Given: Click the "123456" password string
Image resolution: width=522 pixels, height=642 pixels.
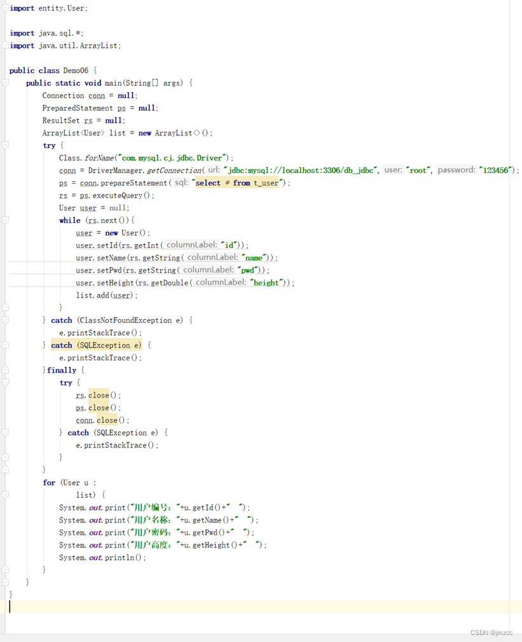Looking at the screenshot, I should pyautogui.click(x=495, y=170).
